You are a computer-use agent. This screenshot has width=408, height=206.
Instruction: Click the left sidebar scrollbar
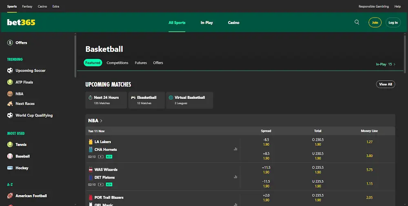click(75, 56)
